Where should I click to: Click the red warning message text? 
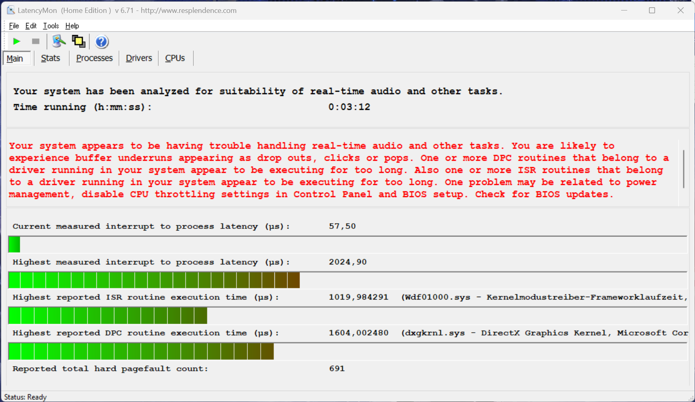339,170
